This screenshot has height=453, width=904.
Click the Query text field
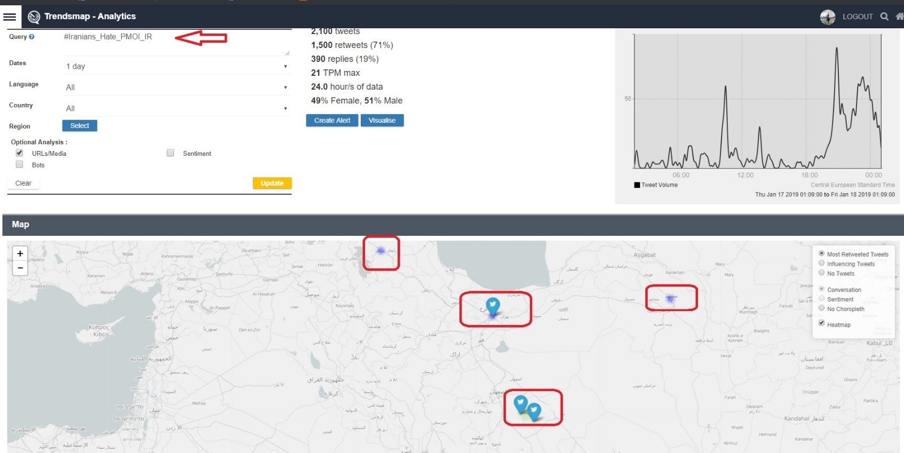pos(176,43)
